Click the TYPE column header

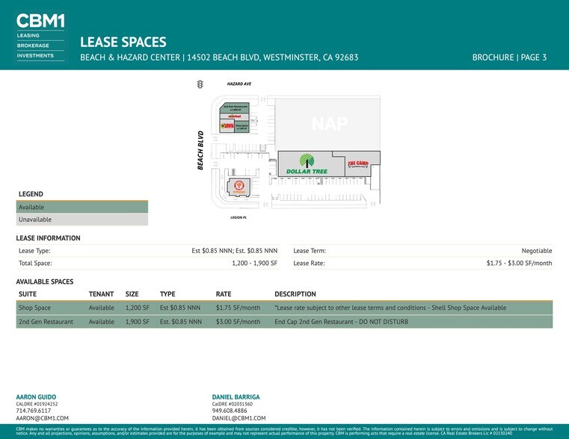click(x=167, y=294)
